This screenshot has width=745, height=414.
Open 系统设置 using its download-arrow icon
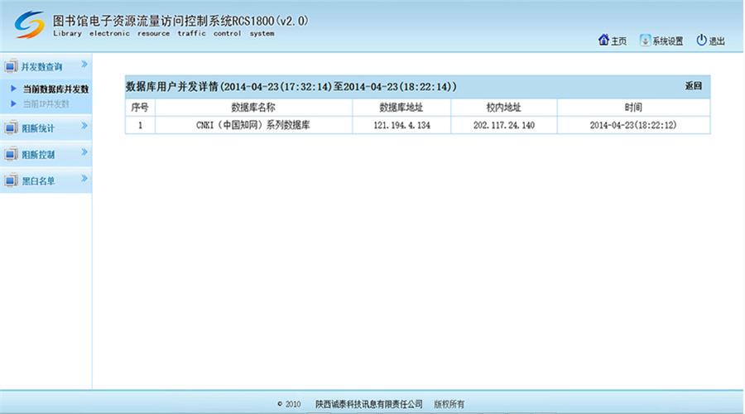click(645, 41)
